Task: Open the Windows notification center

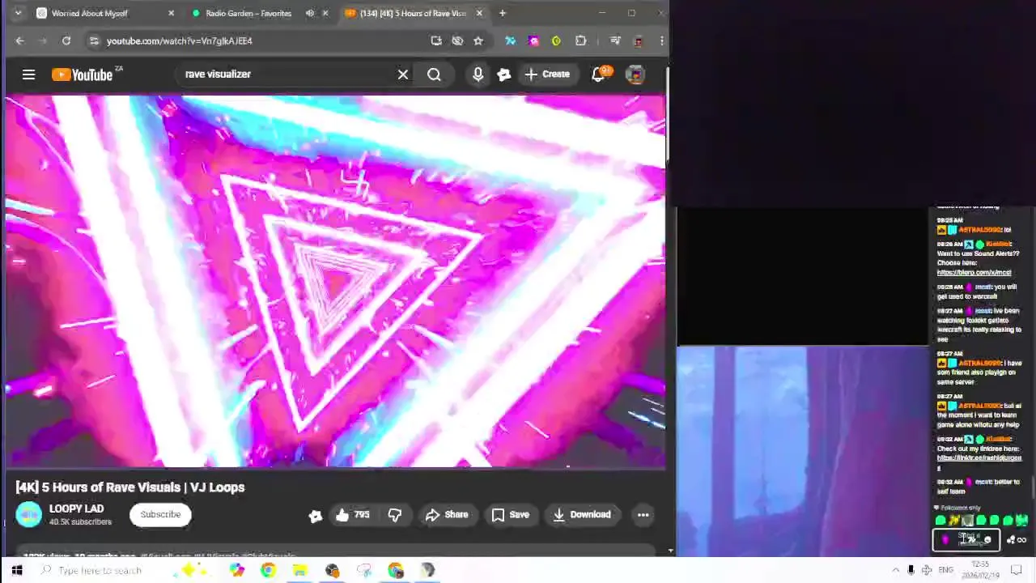Action: coord(1017,570)
